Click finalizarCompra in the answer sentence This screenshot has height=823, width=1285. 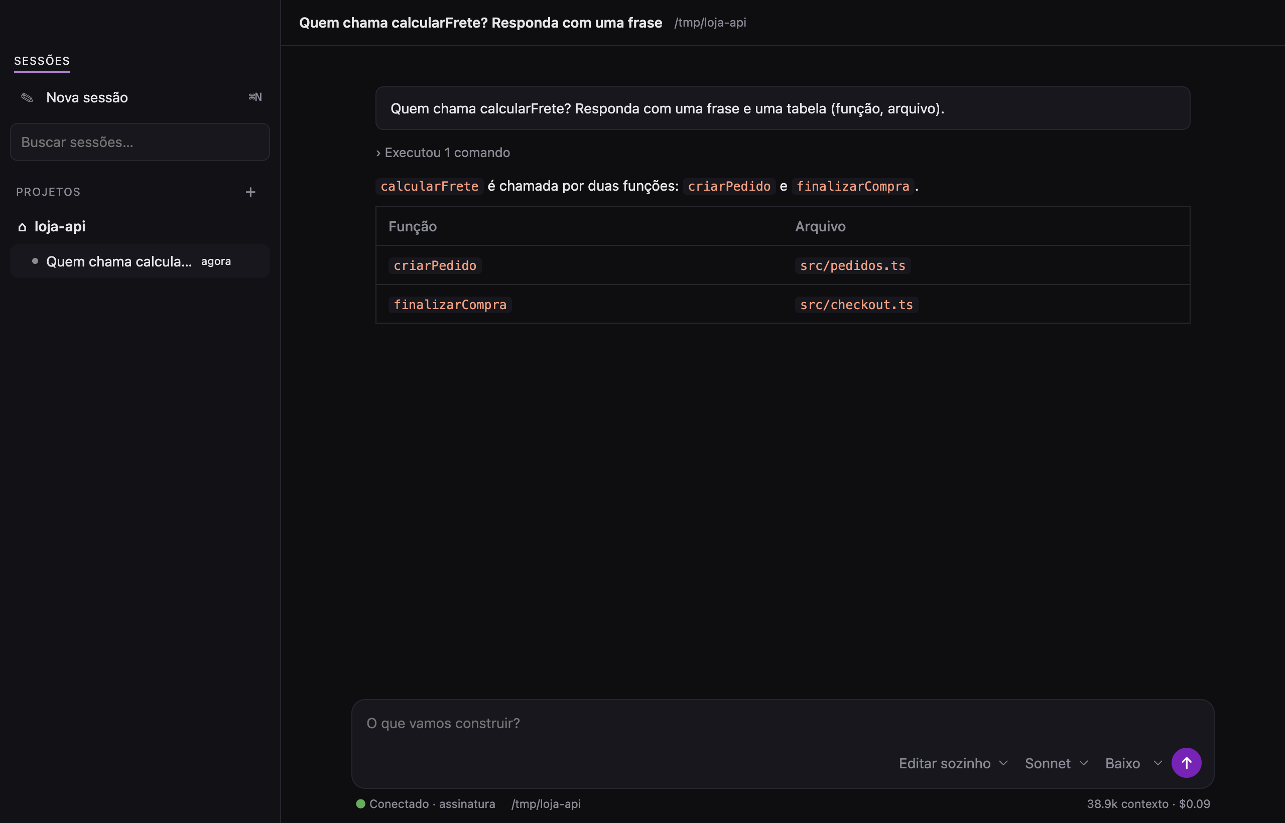[x=853, y=187]
